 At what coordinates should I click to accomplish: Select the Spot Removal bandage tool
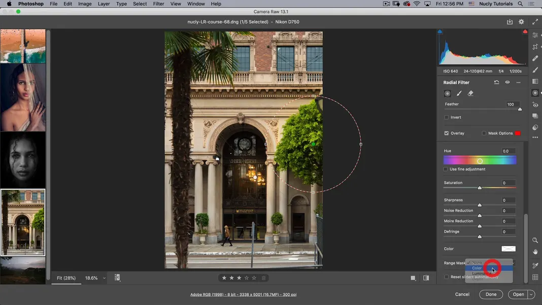click(x=535, y=58)
